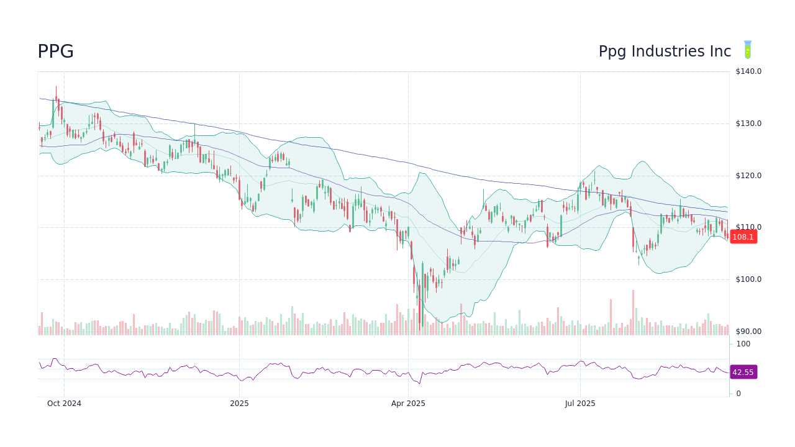This screenshot has width=795, height=447.
Task: Click the PPG ticker symbol heading
Action: tap(55, 52)
